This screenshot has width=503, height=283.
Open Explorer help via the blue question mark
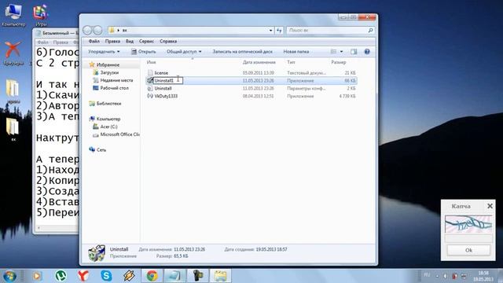pos(367,51)
